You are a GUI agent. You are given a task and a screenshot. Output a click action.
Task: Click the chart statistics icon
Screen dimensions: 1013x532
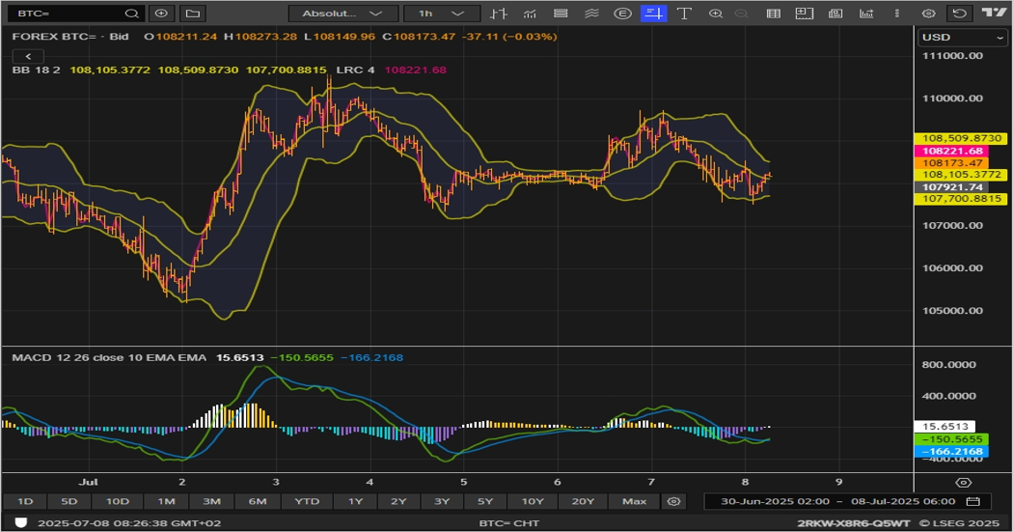(866, 13)
